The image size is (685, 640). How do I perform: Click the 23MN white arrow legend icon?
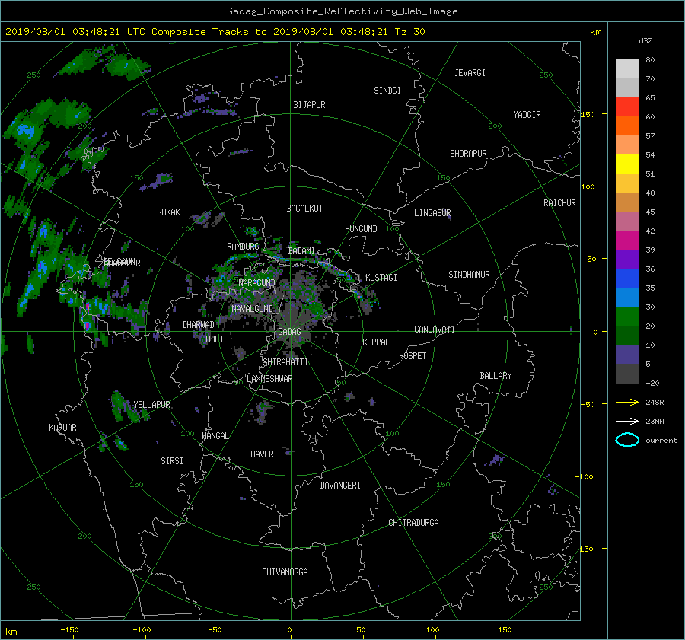(627, 421)
